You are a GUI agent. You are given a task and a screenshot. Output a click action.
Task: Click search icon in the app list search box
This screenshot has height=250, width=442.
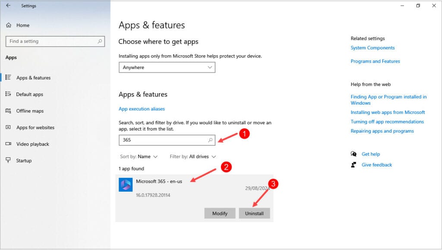tap(211, 140)
